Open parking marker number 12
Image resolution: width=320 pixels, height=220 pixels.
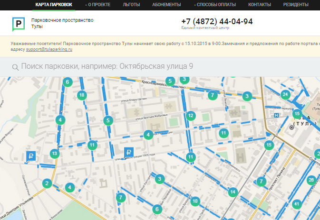pos(191,115)
